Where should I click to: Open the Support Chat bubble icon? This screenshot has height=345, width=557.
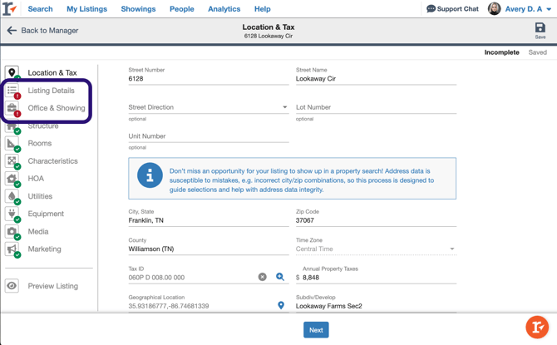[x=431, y=9]
